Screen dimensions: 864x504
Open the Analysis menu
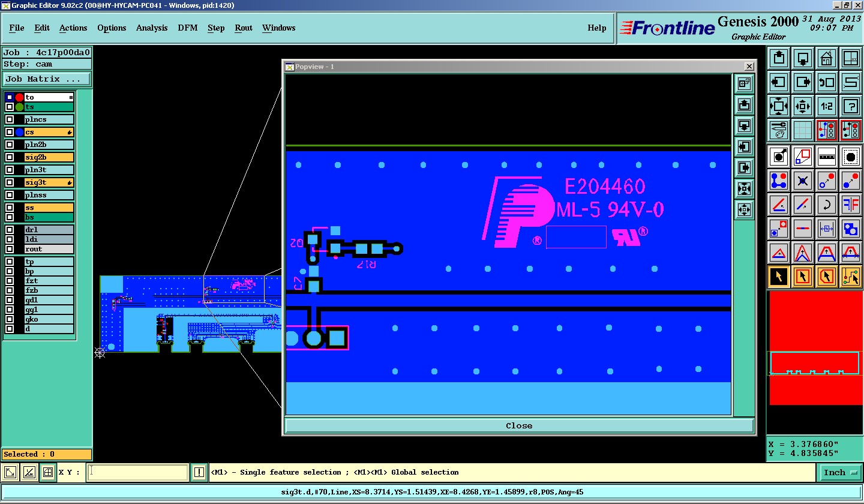click(x=152, y=28)
